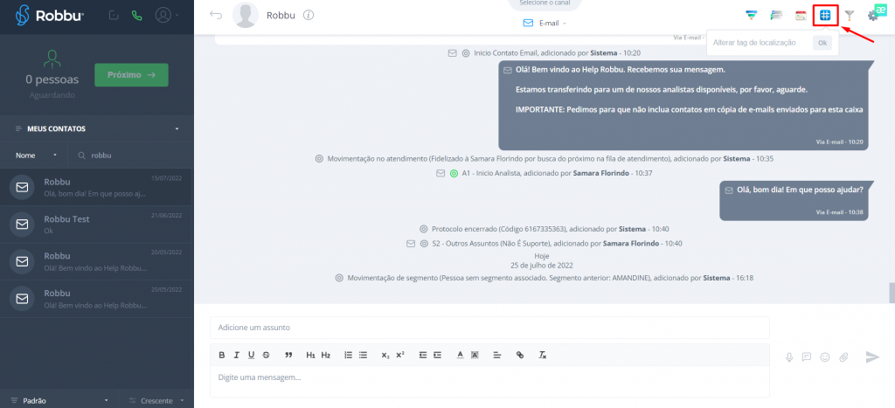Click the send message arrow
Image resolution: width=895 pixels, height=408 pixels.
click(871, 356)
